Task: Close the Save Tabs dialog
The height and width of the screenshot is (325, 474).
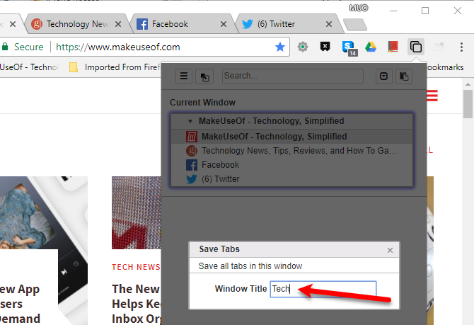Action: (x=390, y=250)
